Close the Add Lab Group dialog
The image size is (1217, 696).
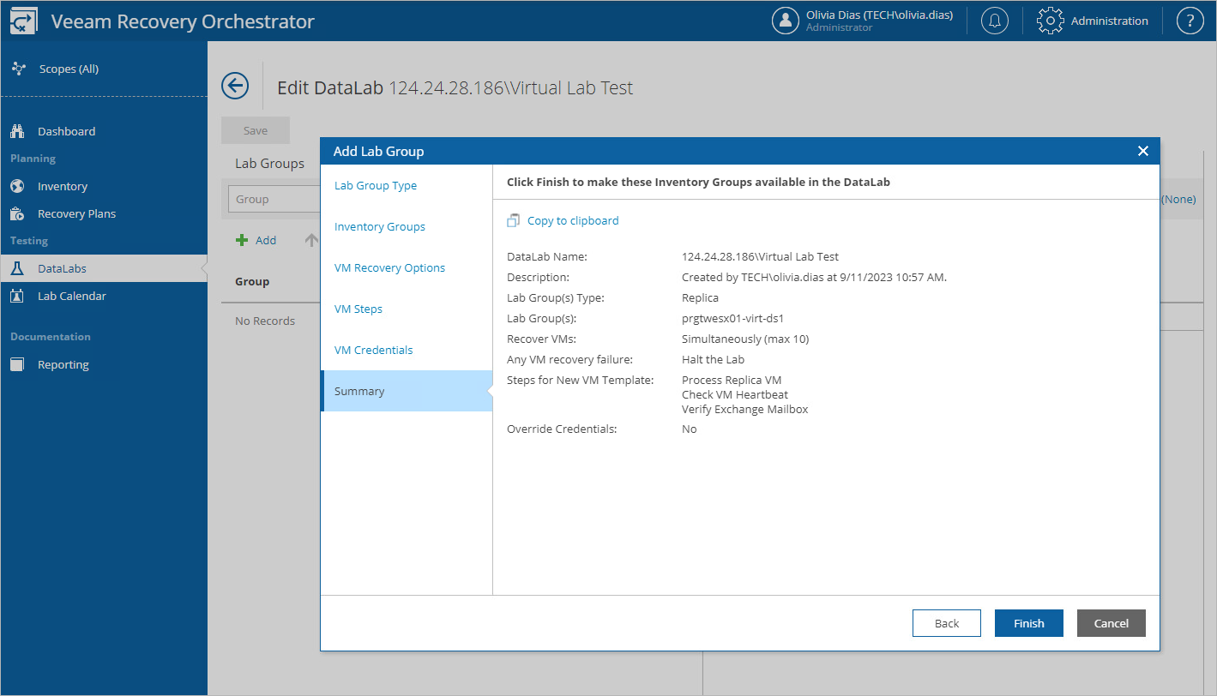click(x=1142, y=151)
